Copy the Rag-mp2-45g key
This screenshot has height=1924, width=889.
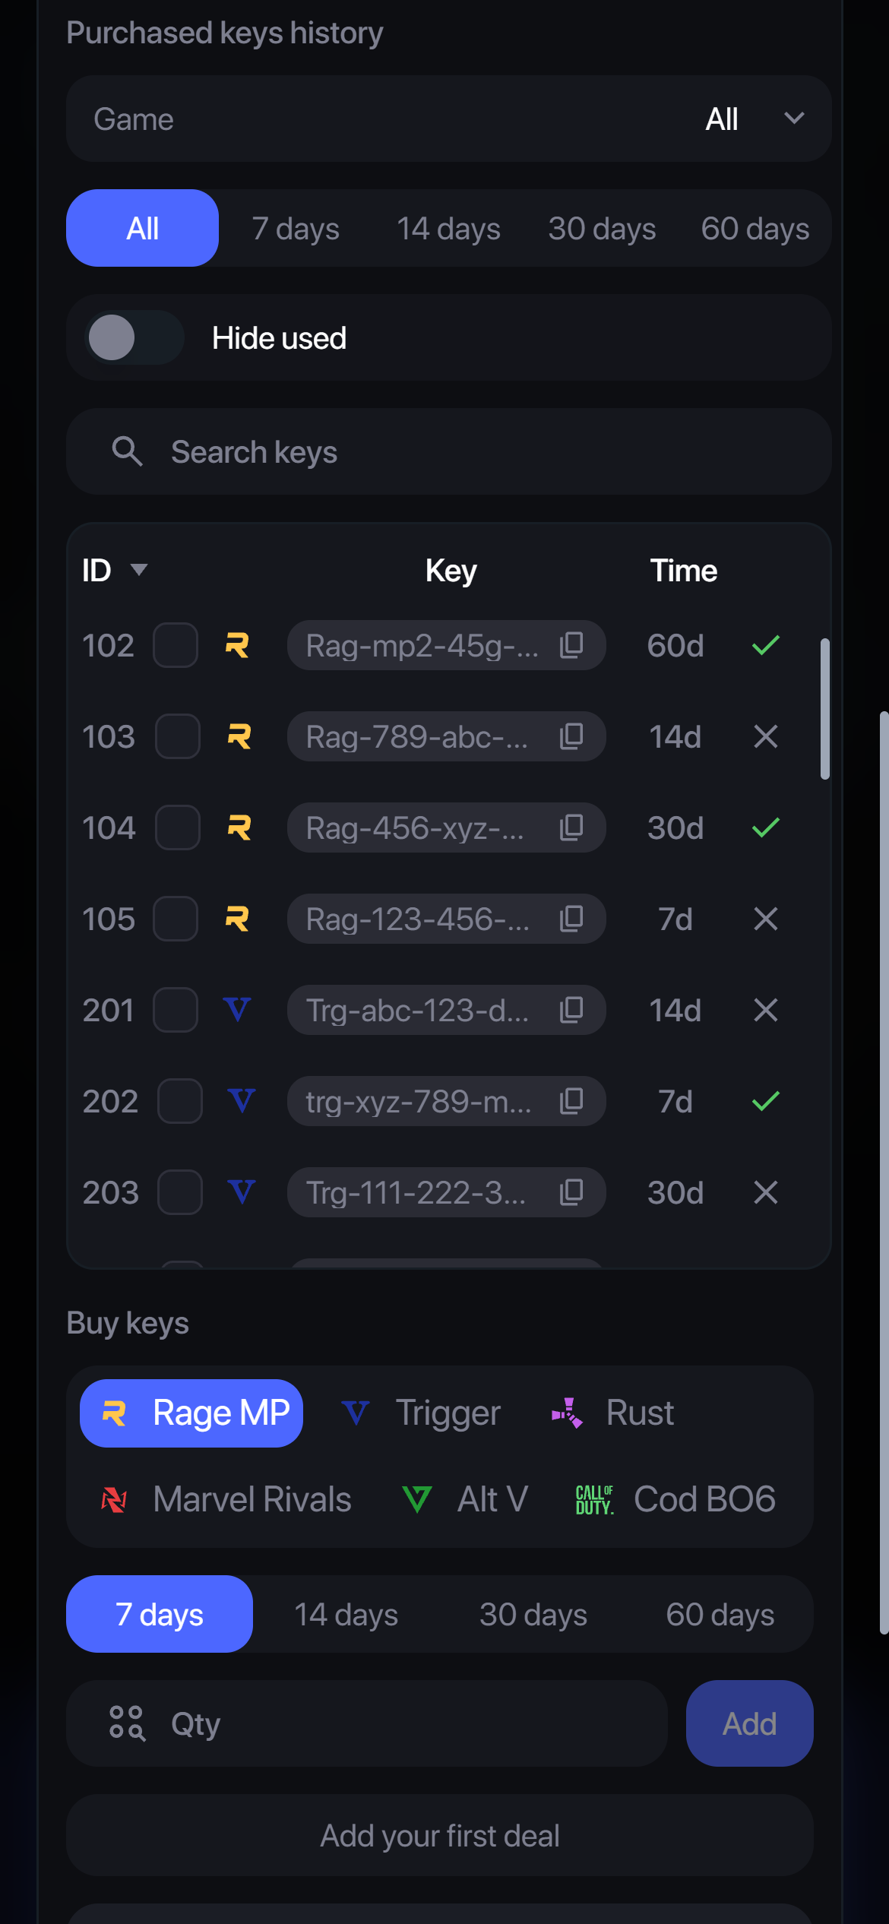tap(571, 645)
